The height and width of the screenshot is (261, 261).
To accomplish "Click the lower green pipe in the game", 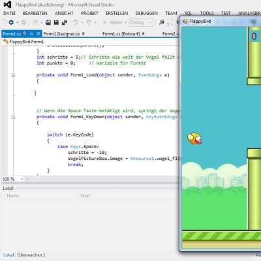I will point(254,189).
